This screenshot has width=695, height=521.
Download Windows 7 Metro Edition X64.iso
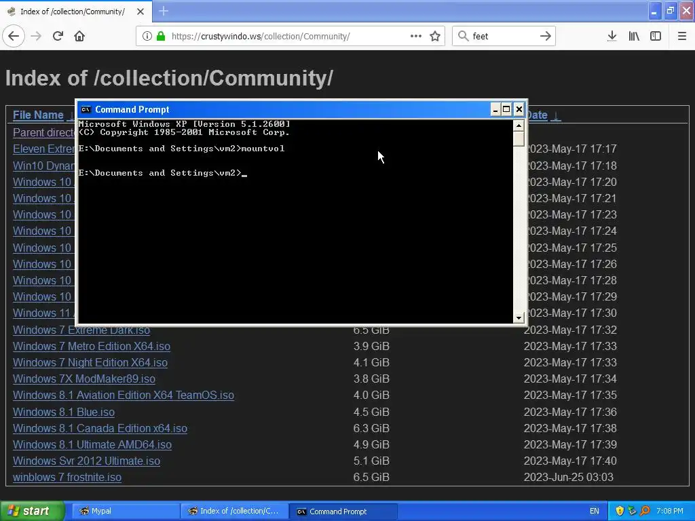(x=92, y=346)
